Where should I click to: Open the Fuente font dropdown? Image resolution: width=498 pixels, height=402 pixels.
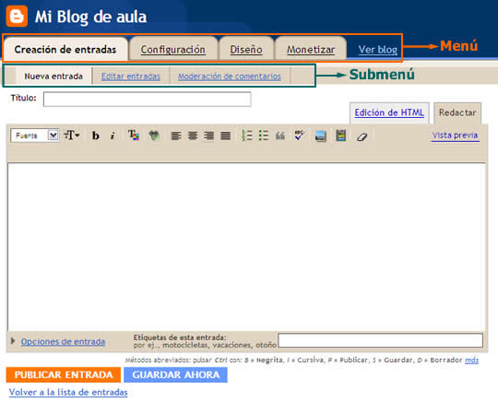[35, 136]
